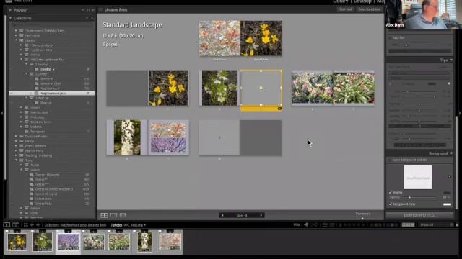Go to previous page with left arrow
The width and height of the screenshot is (462, 259).
(222, 216)
